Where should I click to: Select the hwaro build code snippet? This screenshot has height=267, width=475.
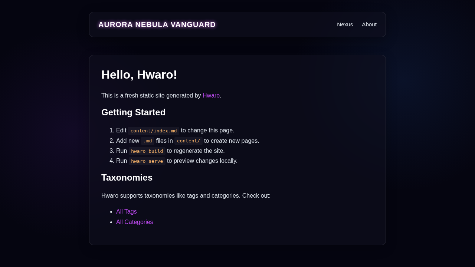click(x=147, y=151)
